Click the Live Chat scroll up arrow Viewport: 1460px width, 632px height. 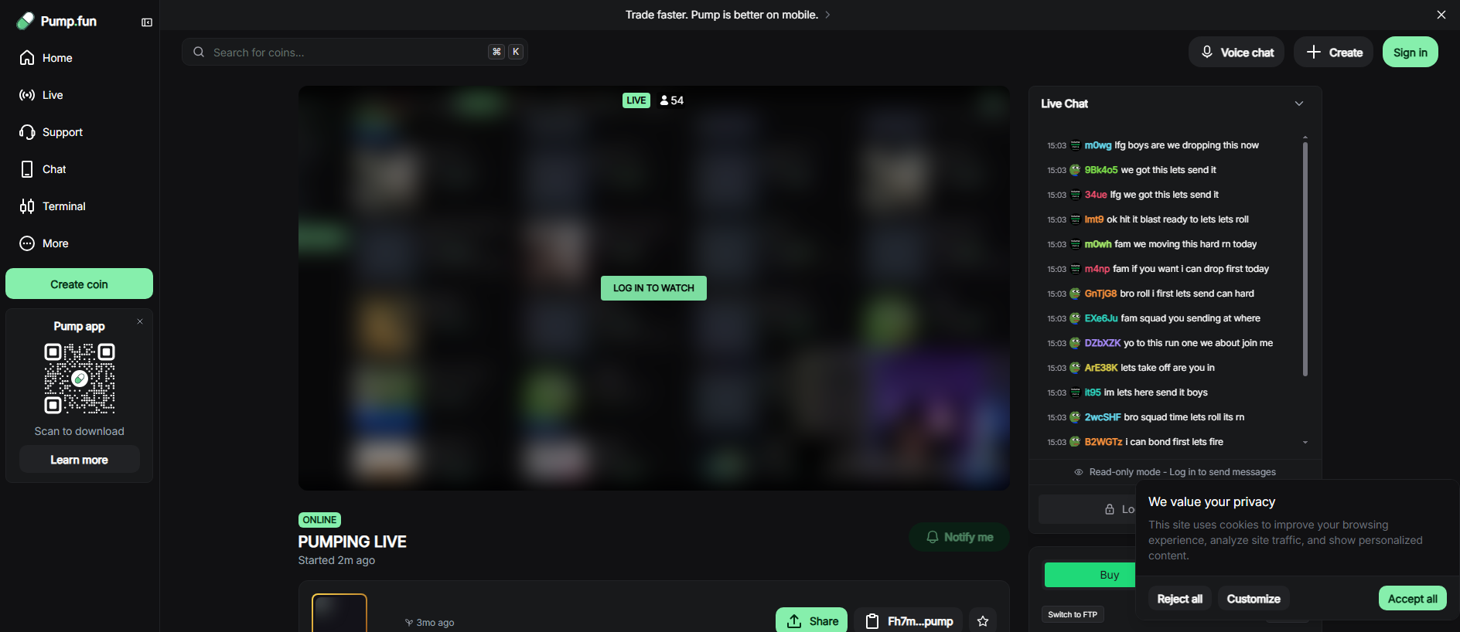[1305, 138]
